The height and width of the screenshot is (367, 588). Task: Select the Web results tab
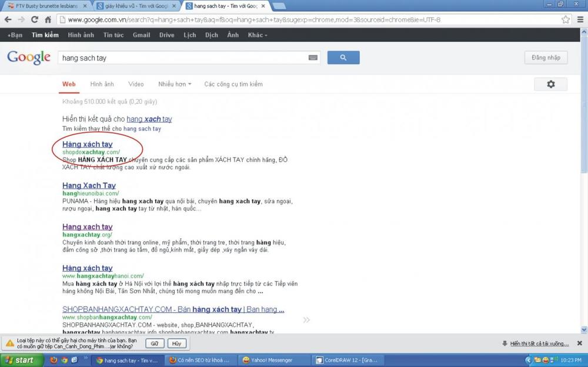coord(69,84)
